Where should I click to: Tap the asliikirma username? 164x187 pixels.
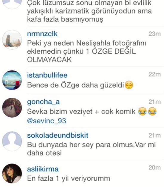click(x=43, y=169)
